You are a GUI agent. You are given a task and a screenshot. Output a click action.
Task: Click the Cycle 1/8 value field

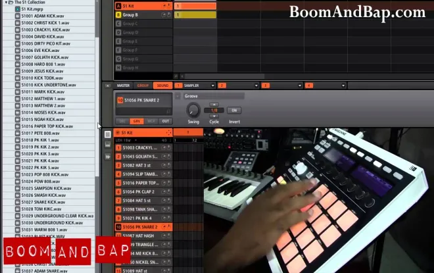(214, 111)
